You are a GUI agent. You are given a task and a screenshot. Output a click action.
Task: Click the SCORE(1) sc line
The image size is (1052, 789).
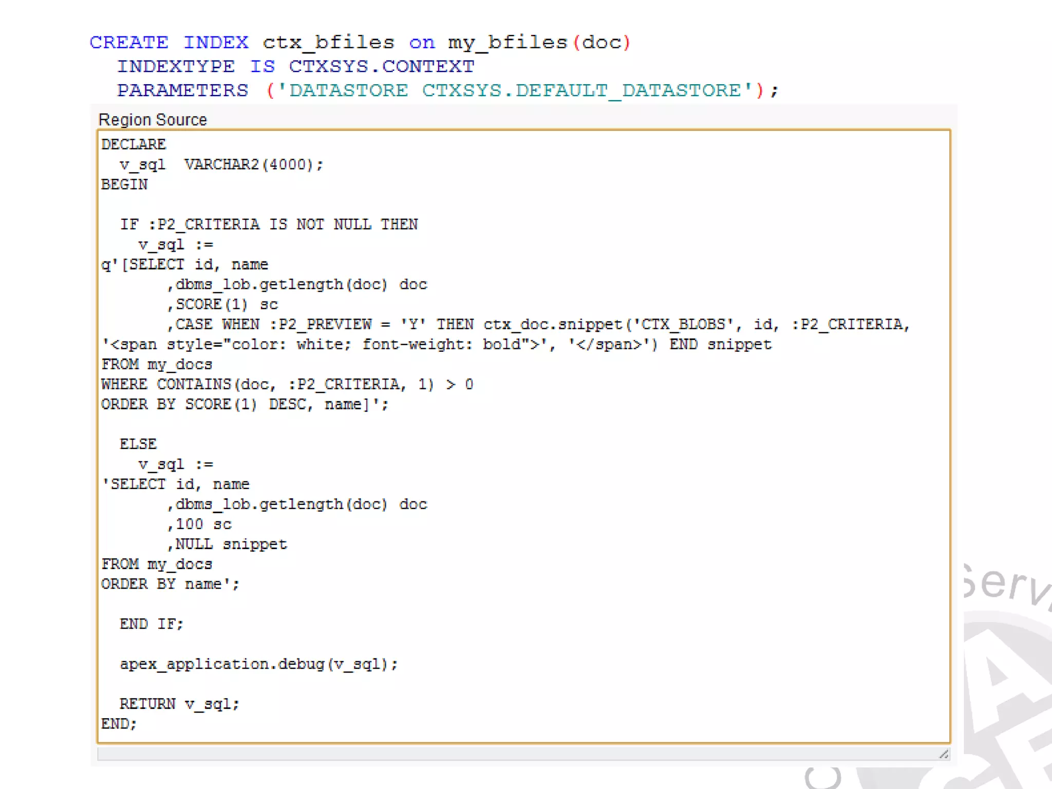pos(222,305)
